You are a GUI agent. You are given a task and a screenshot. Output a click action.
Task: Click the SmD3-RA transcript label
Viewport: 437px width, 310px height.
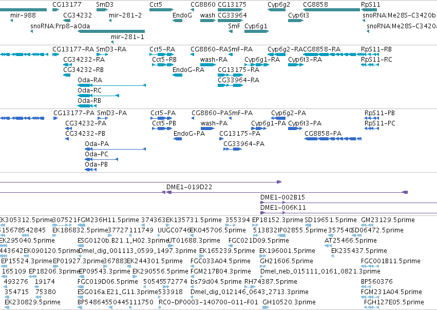click(x=111, y=49)
